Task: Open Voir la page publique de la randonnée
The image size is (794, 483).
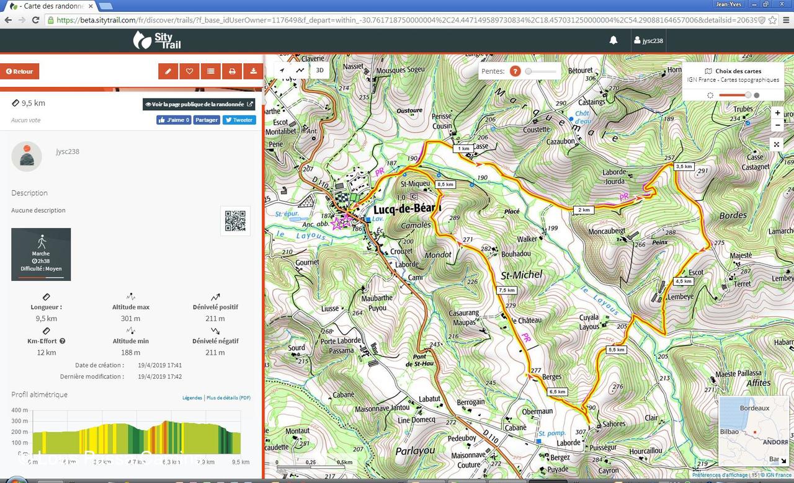Action: tap(199, 104)
